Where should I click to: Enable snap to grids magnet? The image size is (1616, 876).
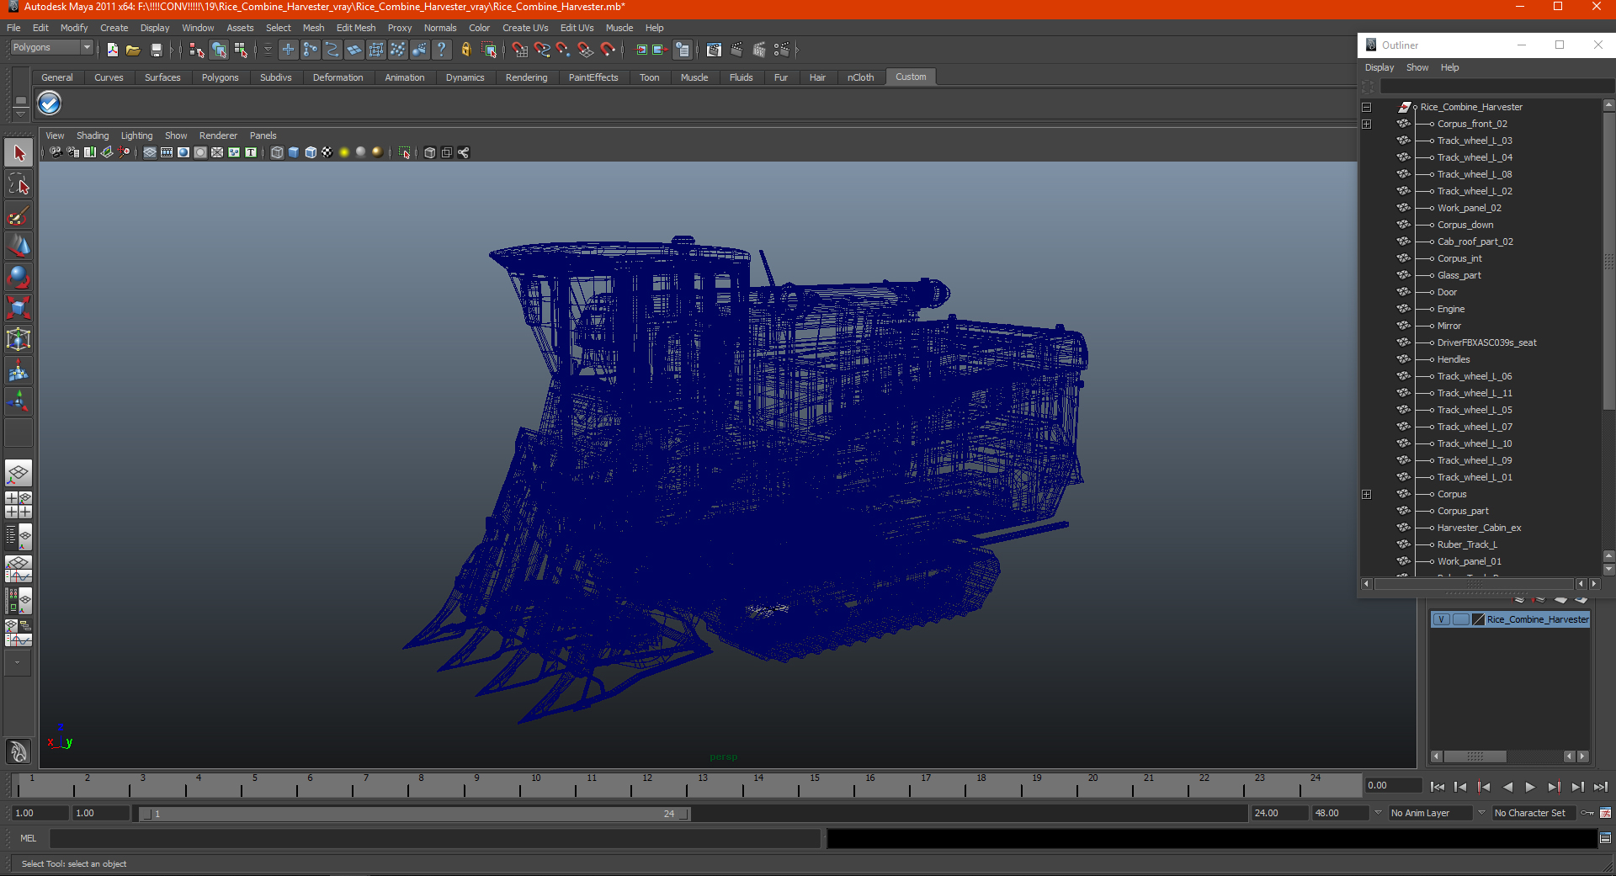coord(520,50)
